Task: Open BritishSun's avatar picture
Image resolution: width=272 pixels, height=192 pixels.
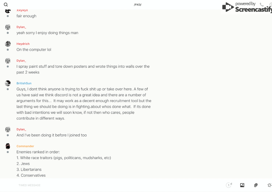Action: click(x=8, y=83)
